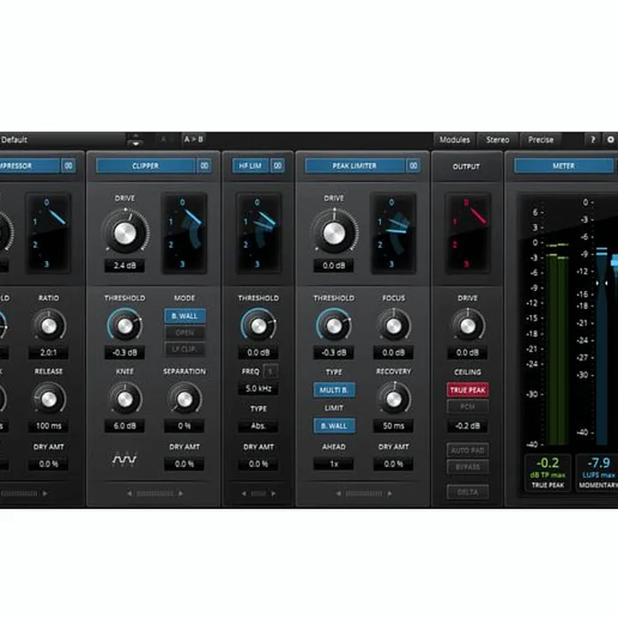Toggle the HF LIM module
The height and width of the screenshot is (618, 618).
(251, 166)
